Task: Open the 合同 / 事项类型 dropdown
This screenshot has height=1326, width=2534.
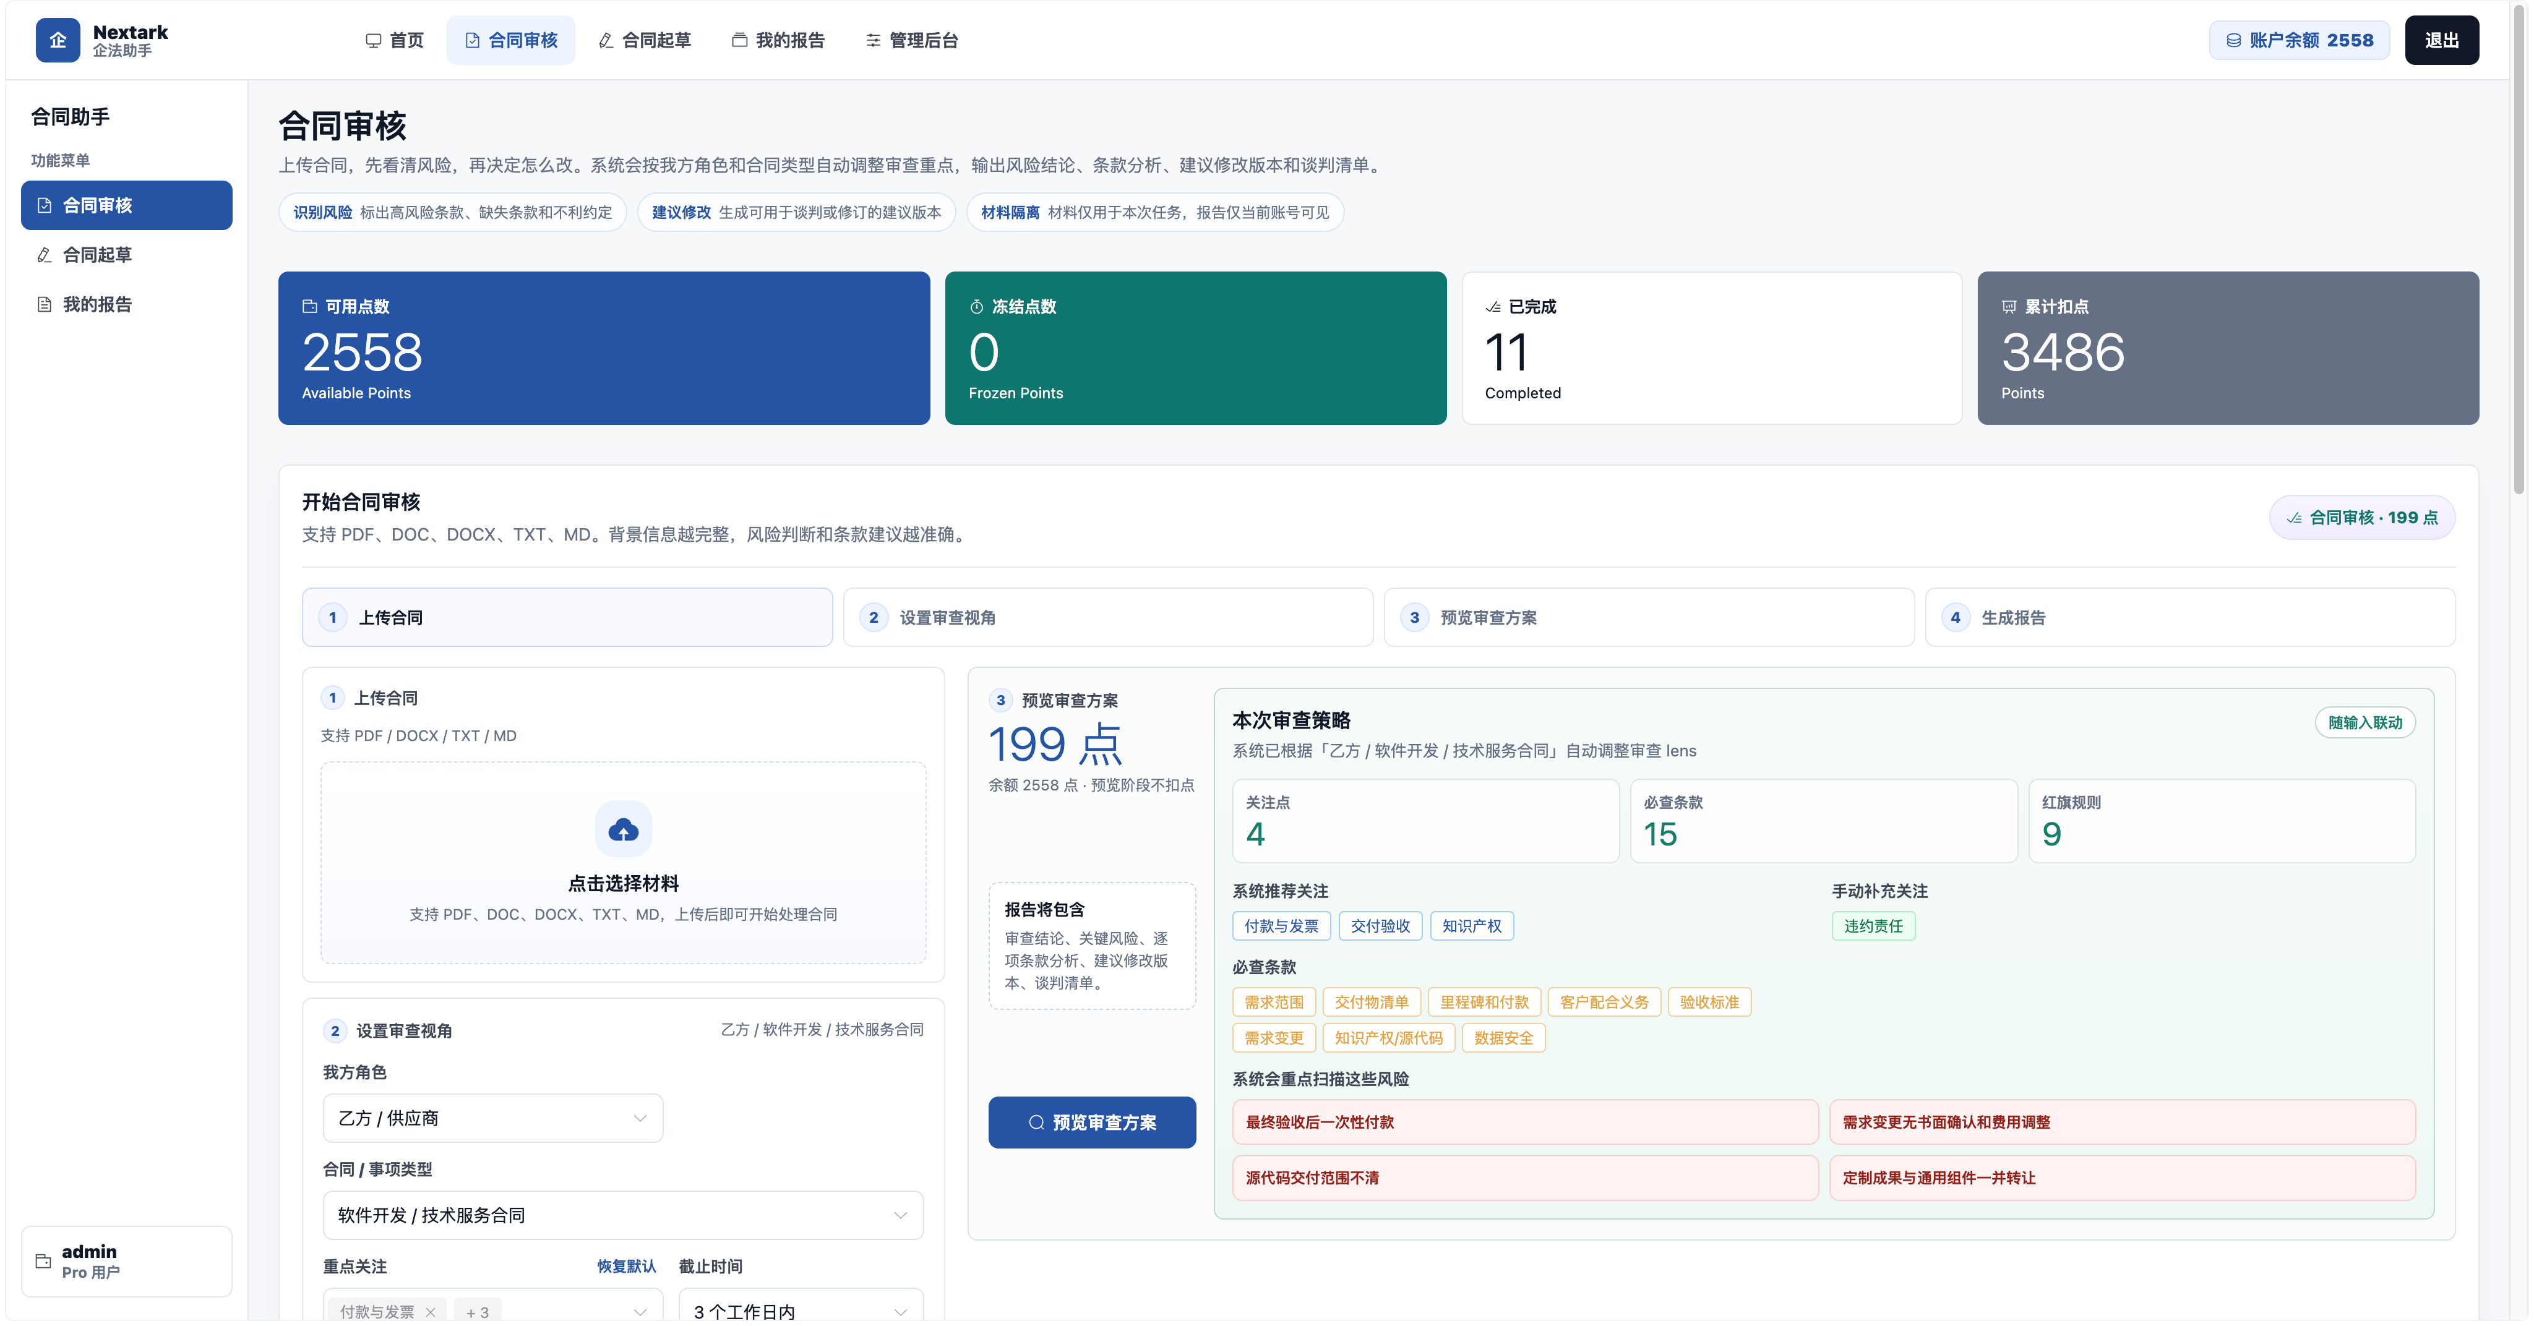Action: coord(623,1216)
